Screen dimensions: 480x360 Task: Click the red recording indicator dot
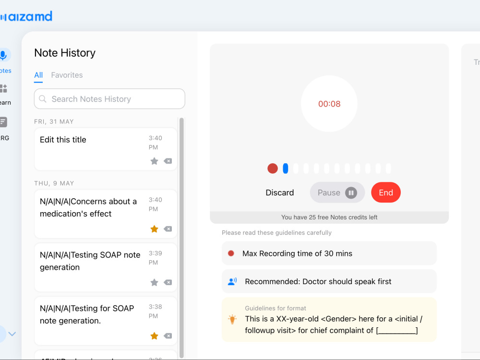pyautogui.click(x=273, y=168)
